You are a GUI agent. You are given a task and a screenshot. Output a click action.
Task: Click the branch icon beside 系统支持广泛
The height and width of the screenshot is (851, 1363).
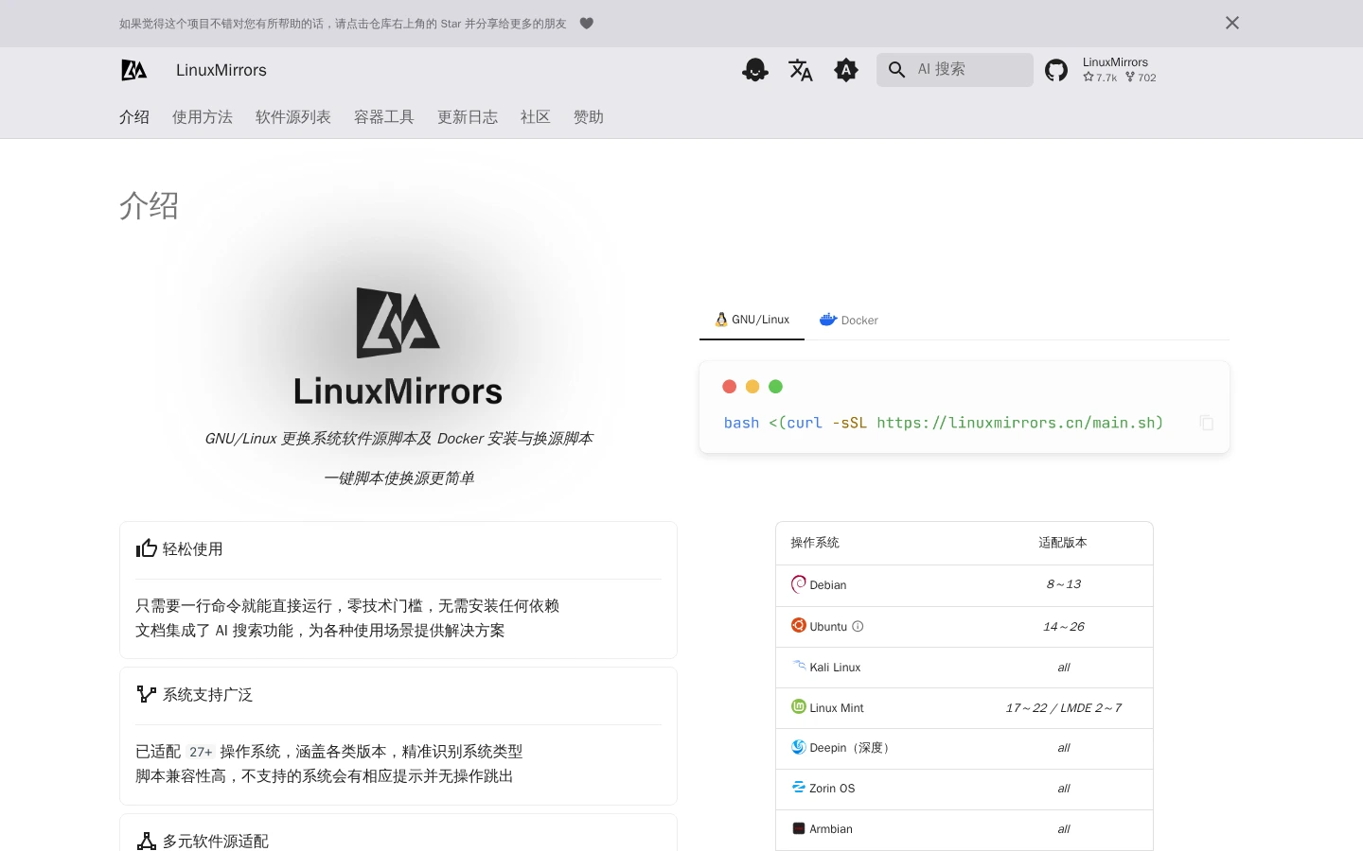(147, 694)
